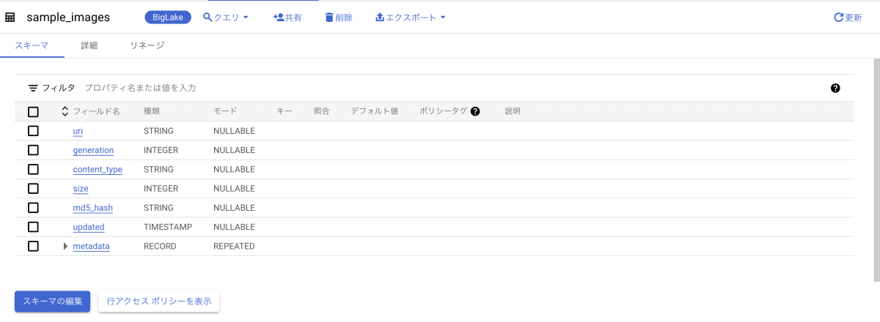Open the エクスポート dropdown menu

(x=411, y=17)
